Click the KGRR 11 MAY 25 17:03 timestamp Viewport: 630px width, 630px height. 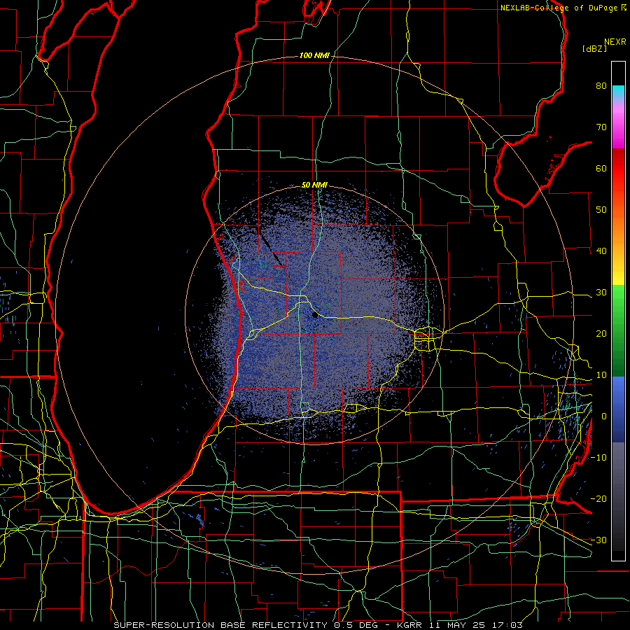[458, 625]
